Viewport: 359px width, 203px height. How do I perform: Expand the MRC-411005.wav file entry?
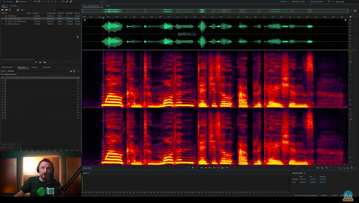(x=2, y=24)
